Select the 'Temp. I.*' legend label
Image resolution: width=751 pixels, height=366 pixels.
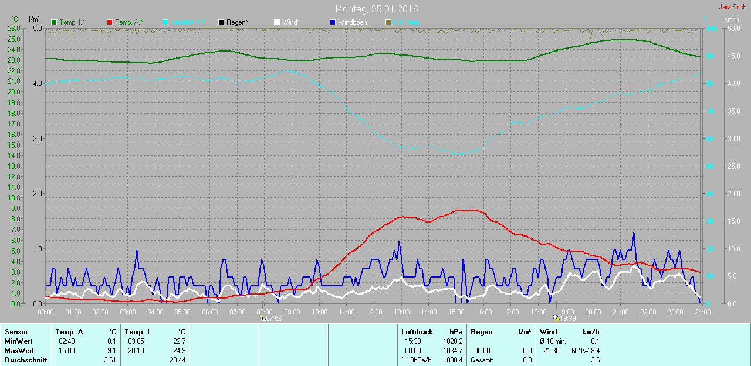(72, 22)
